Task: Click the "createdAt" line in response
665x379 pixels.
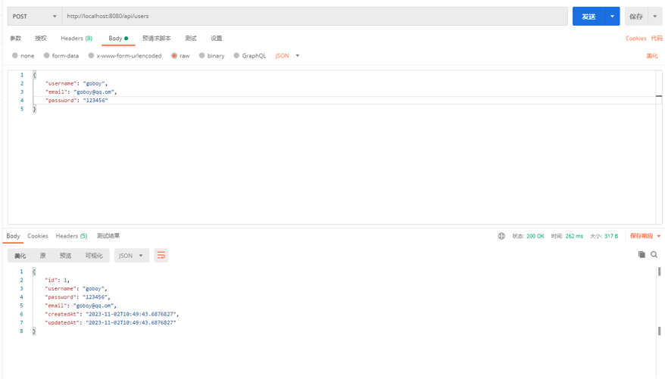Action: click(112, 314)
